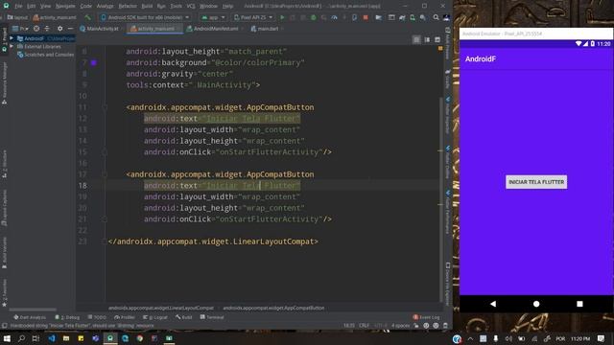The image size is (614, 345).
Task: Collapse all in project panel
Action: pyautogui.click(x=47, y=29)
